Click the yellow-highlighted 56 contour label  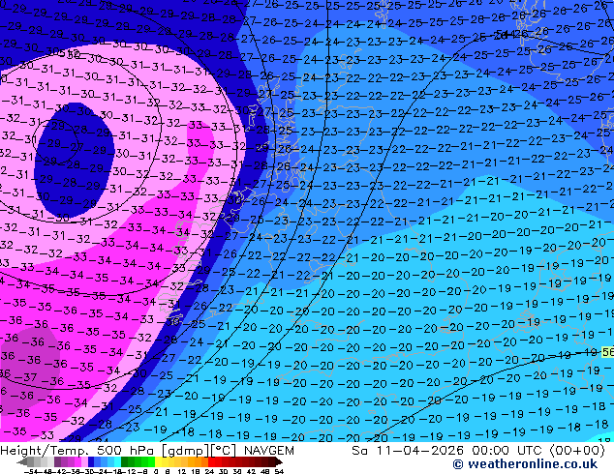click(606, 353)
